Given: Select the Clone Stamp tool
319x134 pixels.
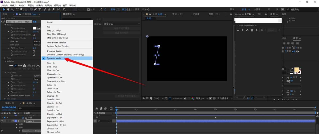Looking at the screenshot, I should click(49, 9).
